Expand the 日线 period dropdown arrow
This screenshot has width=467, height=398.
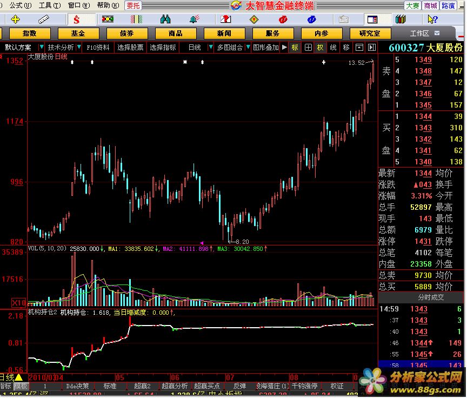[x=211, y=47]
